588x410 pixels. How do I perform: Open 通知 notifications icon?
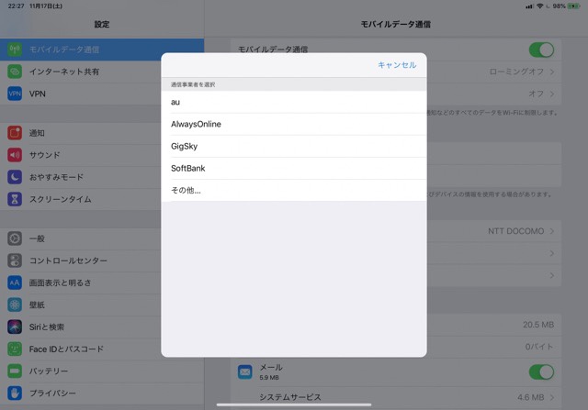(15, 133)
